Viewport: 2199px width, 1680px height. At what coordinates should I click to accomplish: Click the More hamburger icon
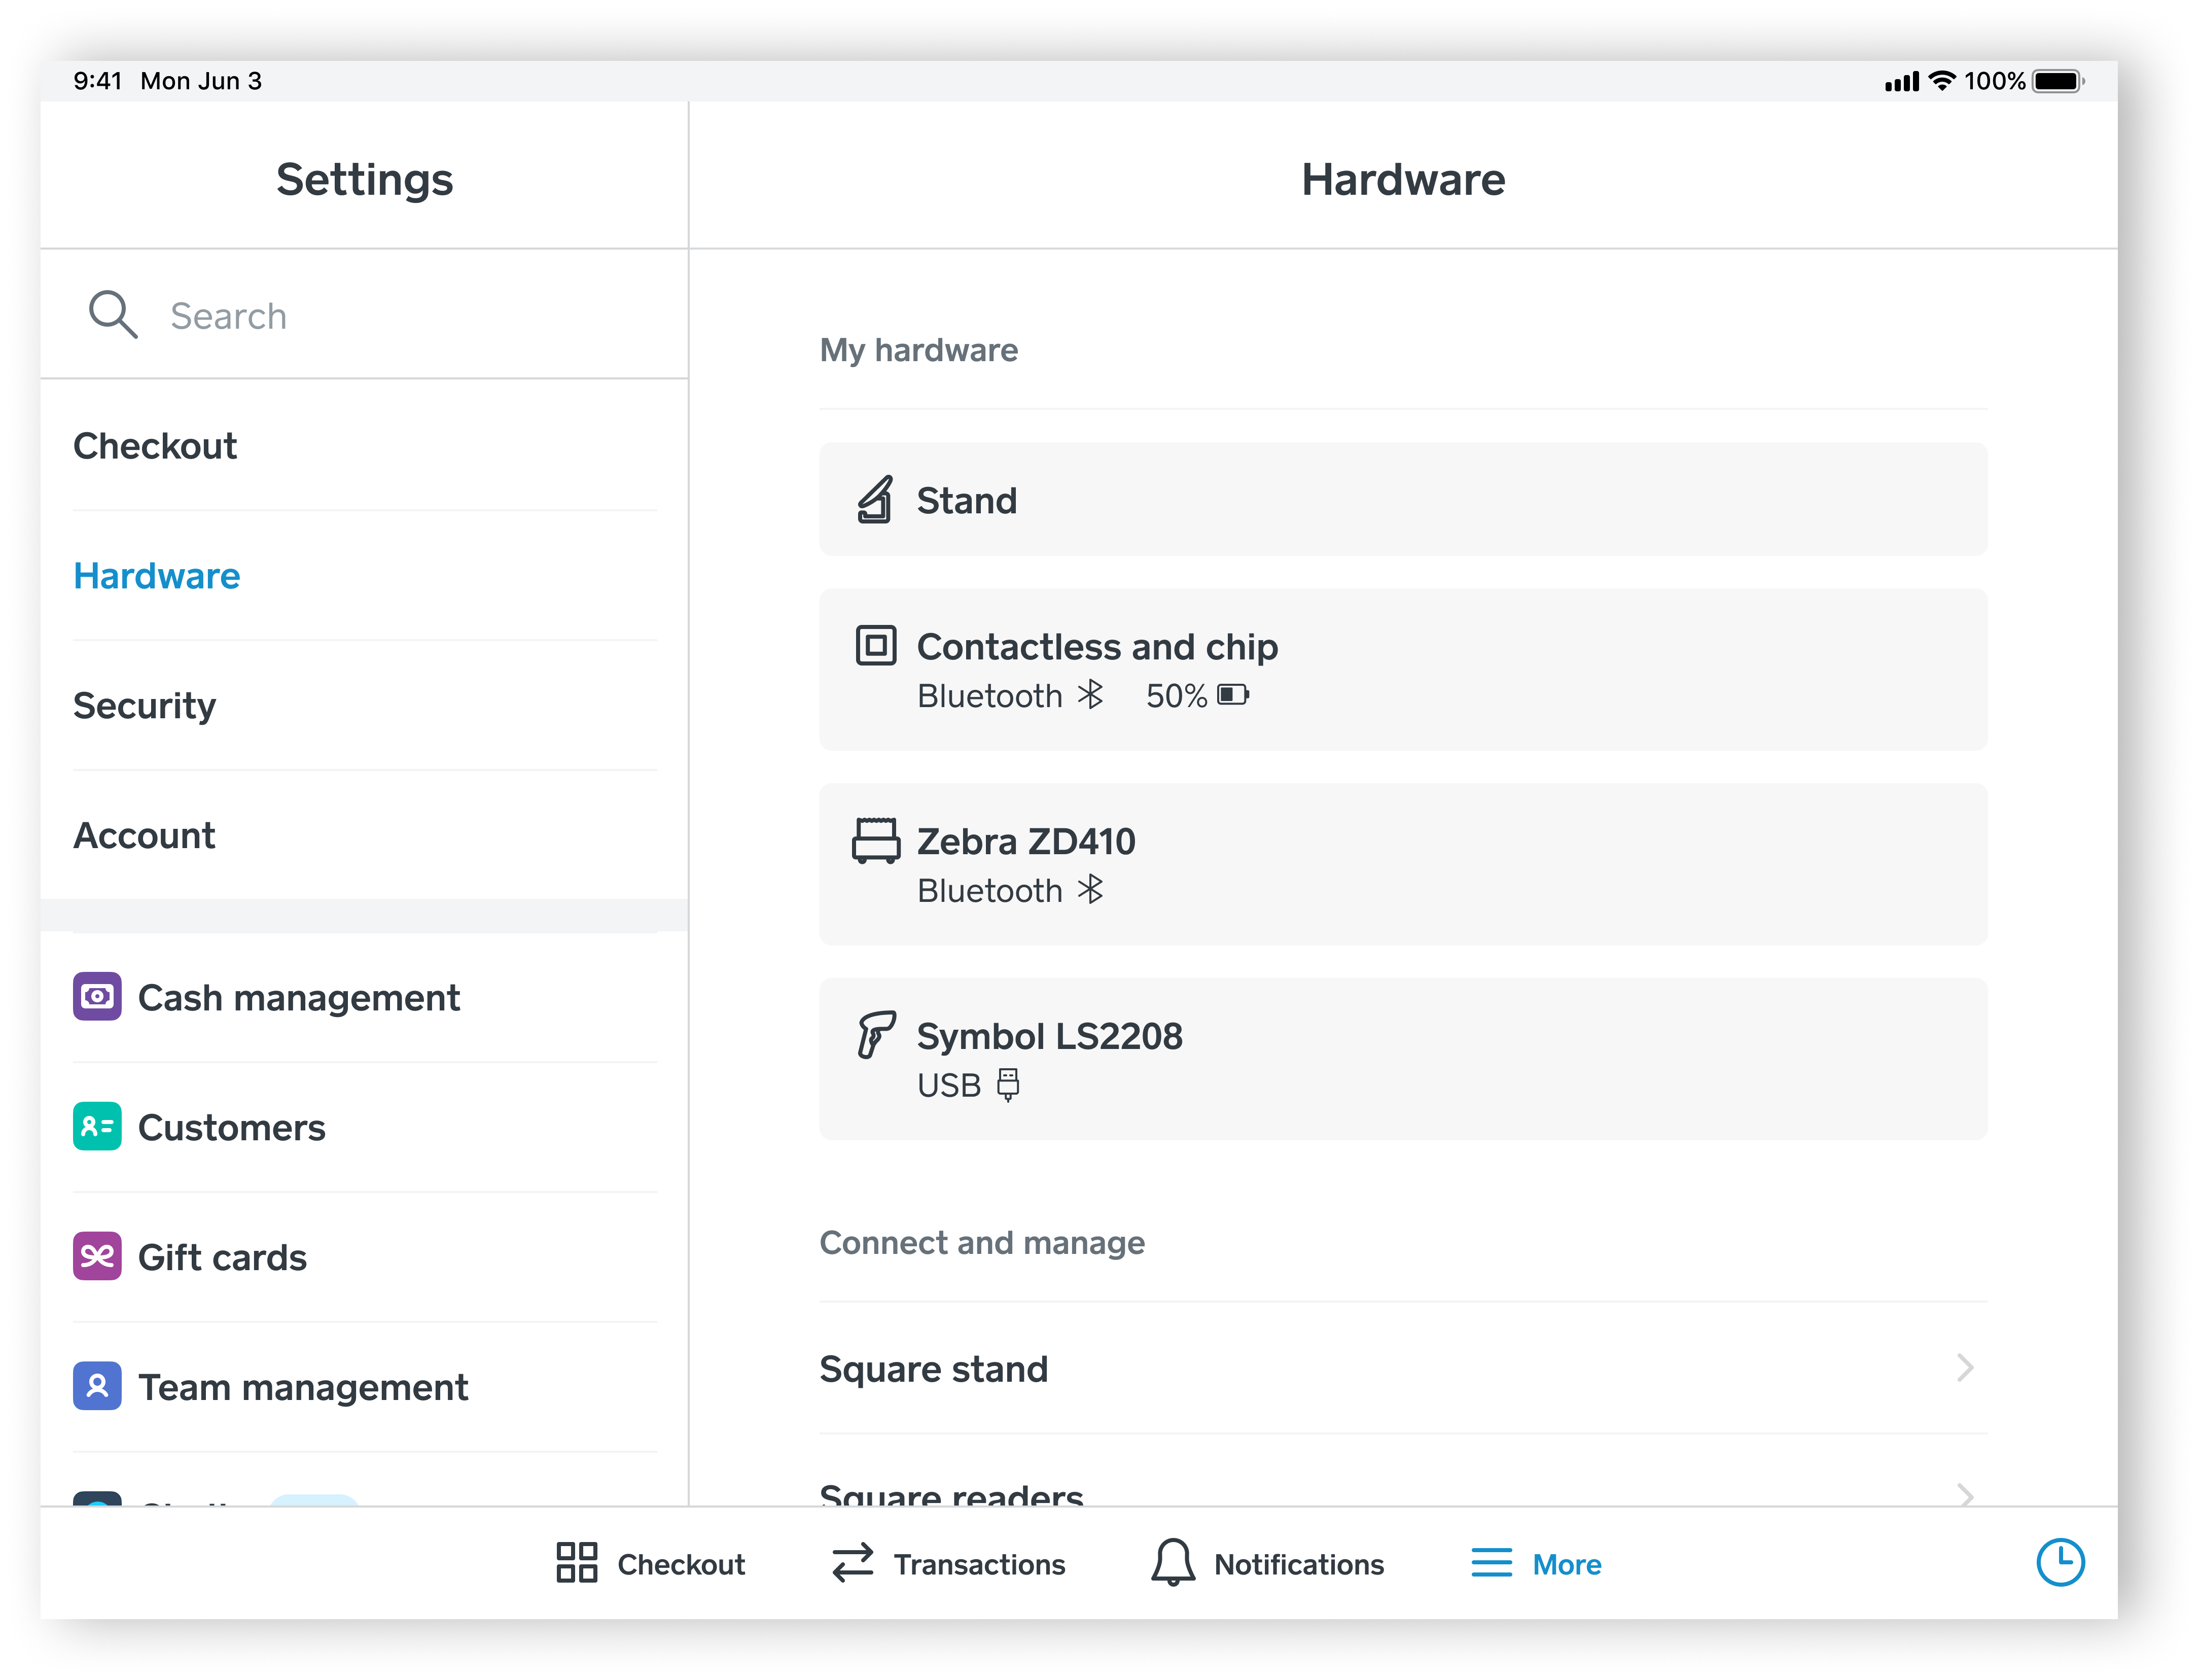coord(1492,1563)
